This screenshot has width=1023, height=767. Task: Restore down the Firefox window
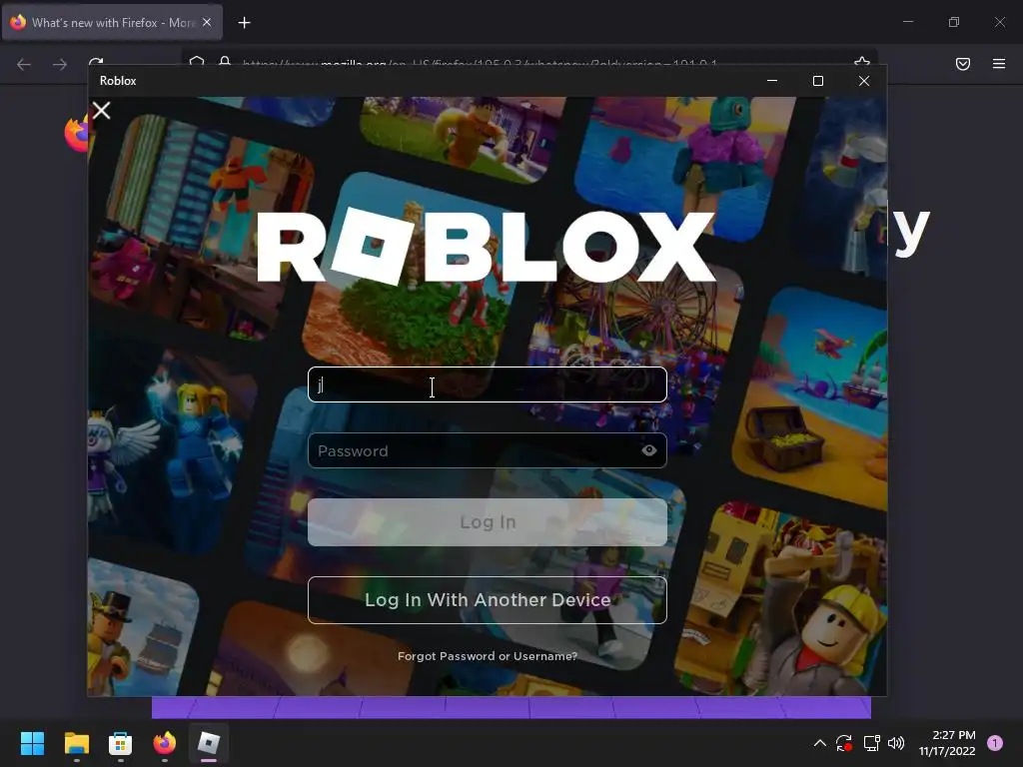coord(954,22)
